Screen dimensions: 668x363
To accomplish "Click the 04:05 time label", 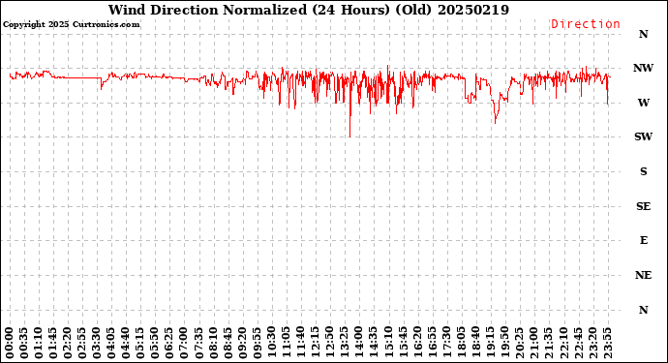I will 111,344.
